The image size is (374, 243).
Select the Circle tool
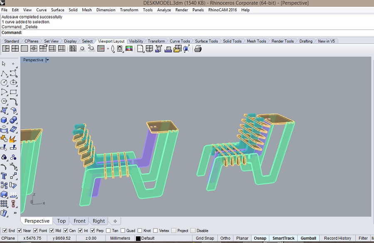[x=4, y=83]
